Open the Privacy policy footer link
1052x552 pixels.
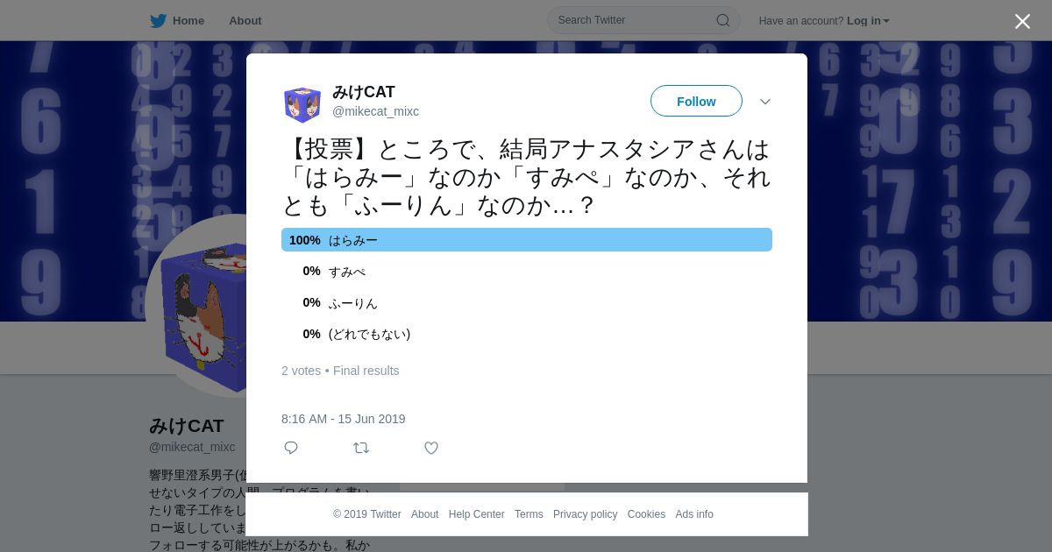585,514
